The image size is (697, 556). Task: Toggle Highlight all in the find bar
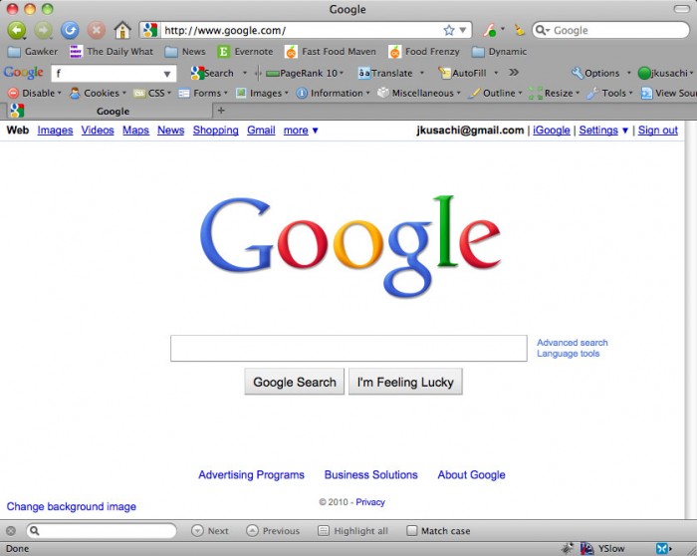[x=353, y=531]
